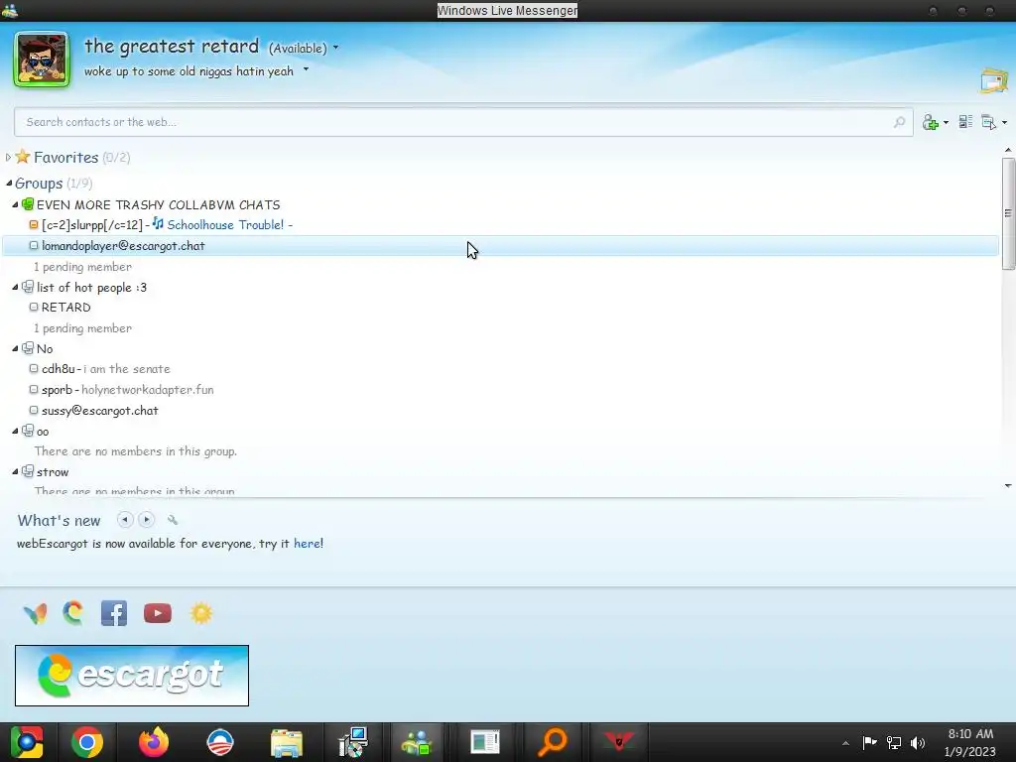Expand the Favorites section
Image resolution: width=1016 pixels, height=762 pixels.
[x=8, y=157]
